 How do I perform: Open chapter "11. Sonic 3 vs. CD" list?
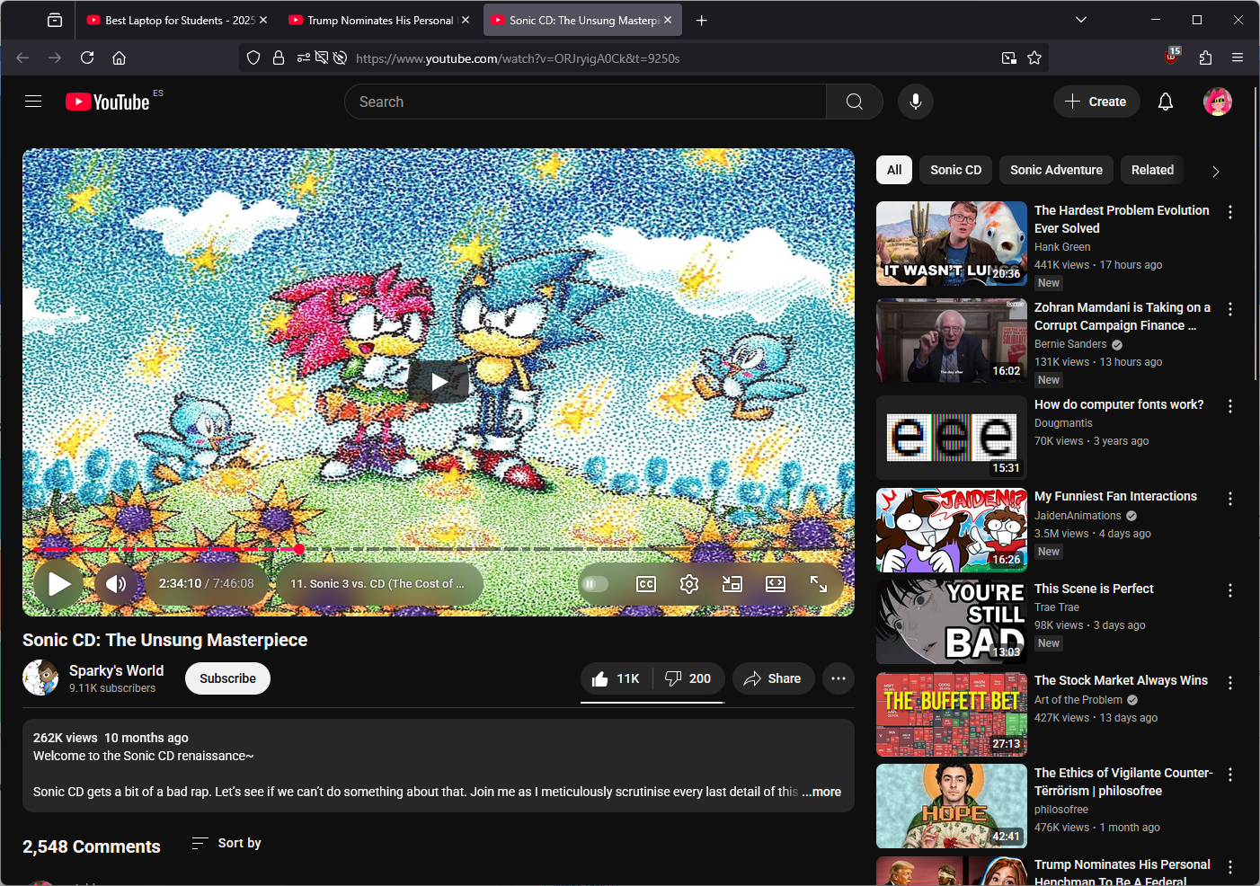(x=378, y=584)
